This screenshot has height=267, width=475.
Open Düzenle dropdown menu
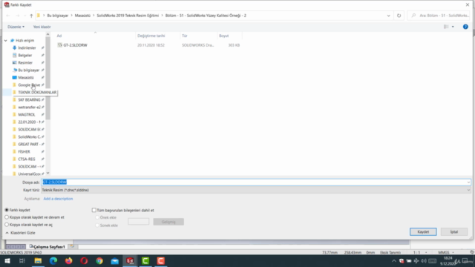[x=16, y=27]
